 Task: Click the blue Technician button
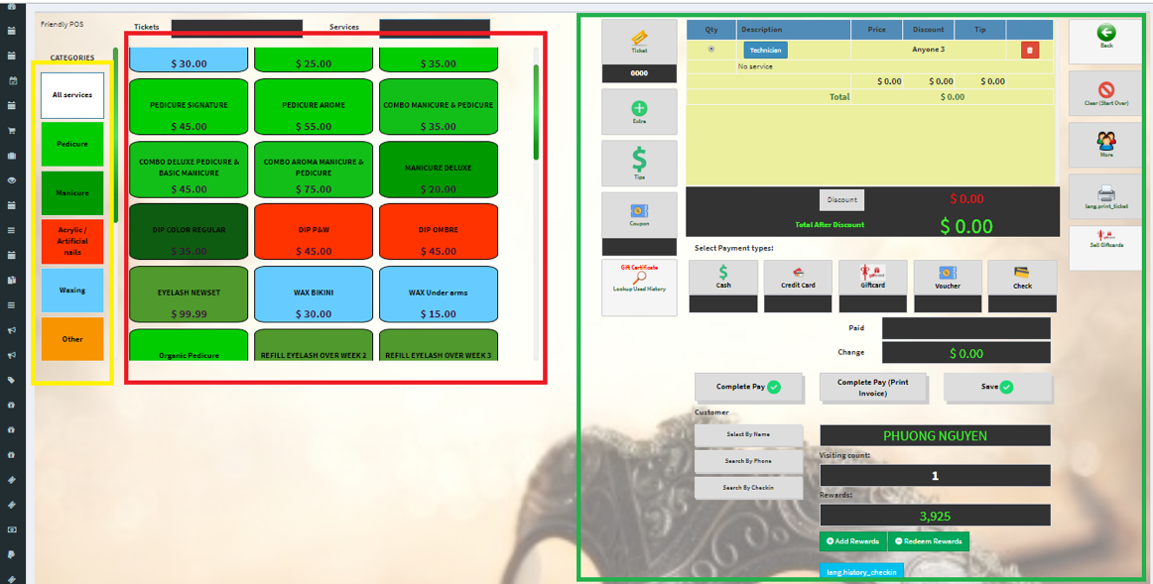click(x=765, y=50)
